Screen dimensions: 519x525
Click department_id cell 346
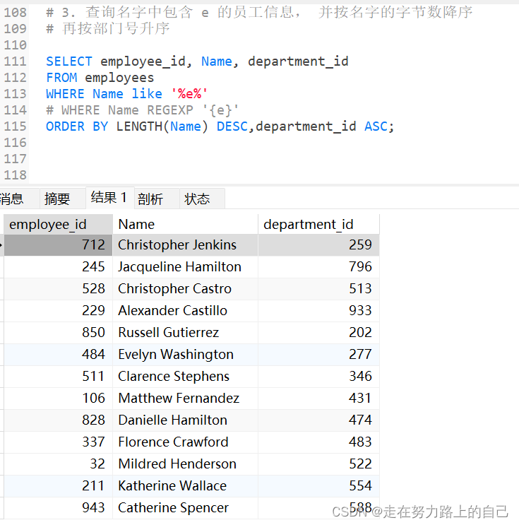(318, 377)
